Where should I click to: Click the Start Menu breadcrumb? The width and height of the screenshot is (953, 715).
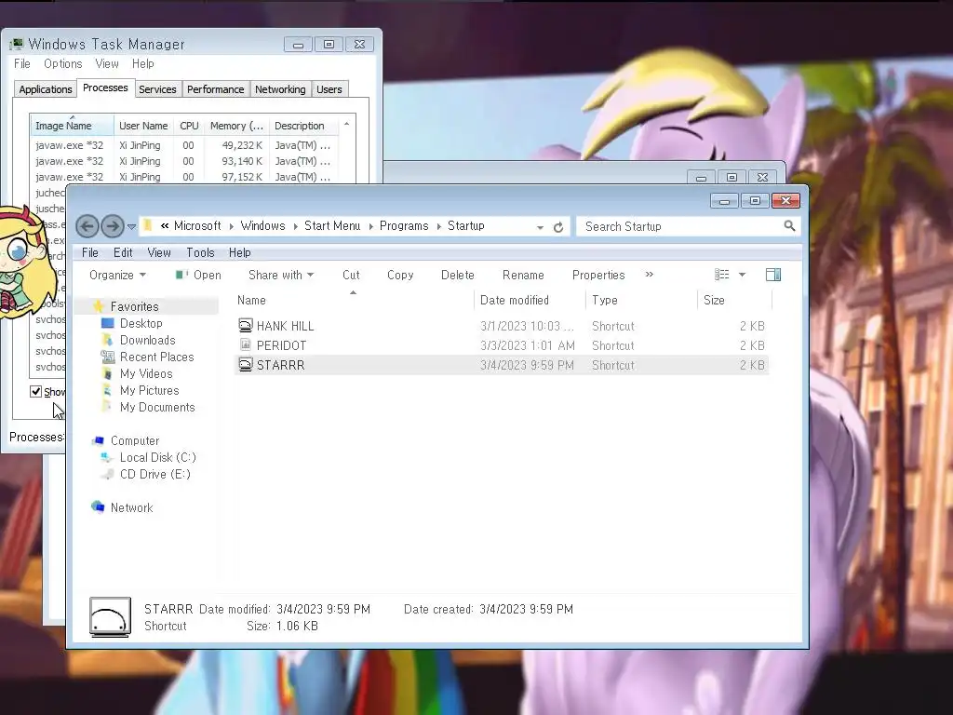[332, 225]
